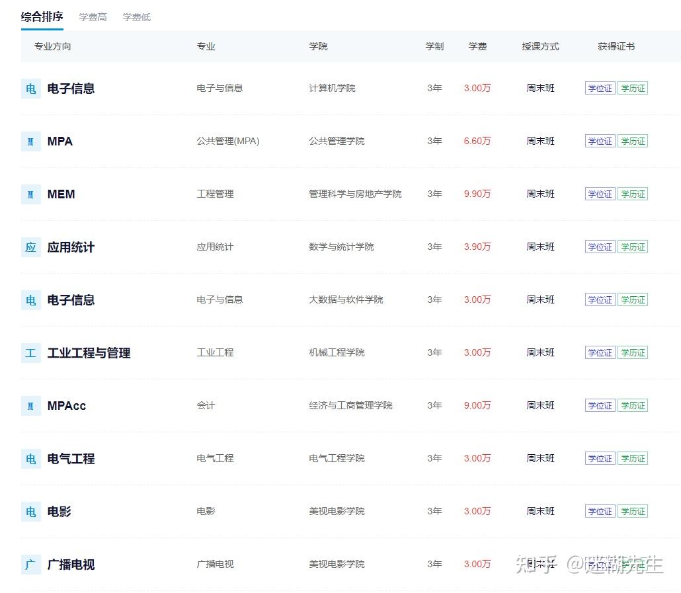Screen dimensions: 681x593
Task: Click the 电子信息 icon in 计算机学院 row
Action: (30, 89)
